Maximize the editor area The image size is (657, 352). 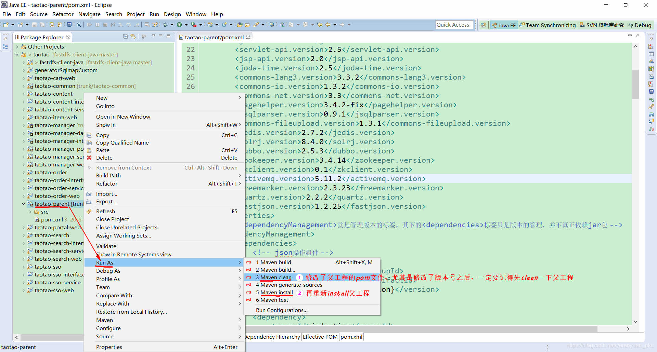pos(637,36)
